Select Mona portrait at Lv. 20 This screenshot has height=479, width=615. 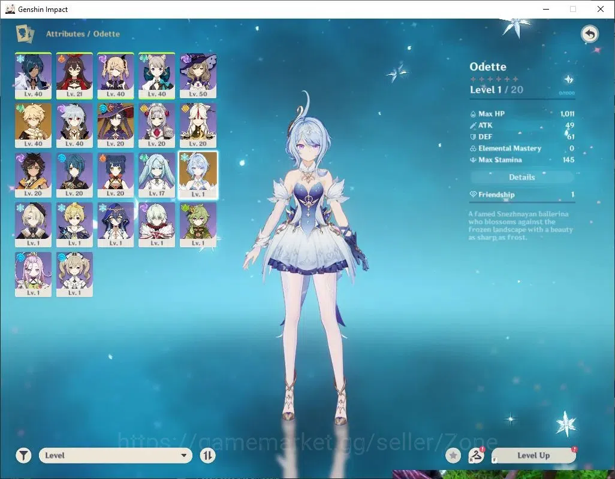(x=116, y=125)
